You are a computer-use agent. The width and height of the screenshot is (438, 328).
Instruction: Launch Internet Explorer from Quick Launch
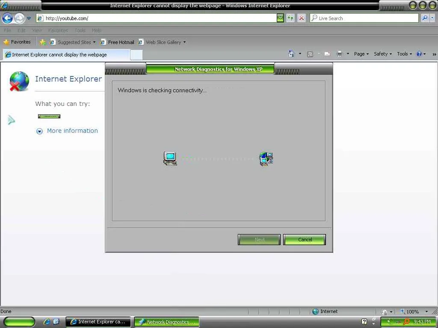point(47,322)
